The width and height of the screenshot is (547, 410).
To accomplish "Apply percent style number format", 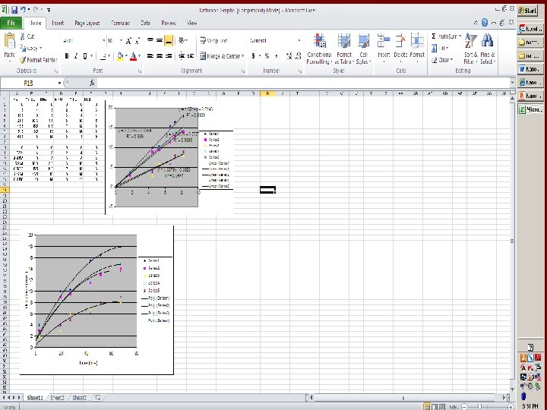I will (x=267, y=55).
